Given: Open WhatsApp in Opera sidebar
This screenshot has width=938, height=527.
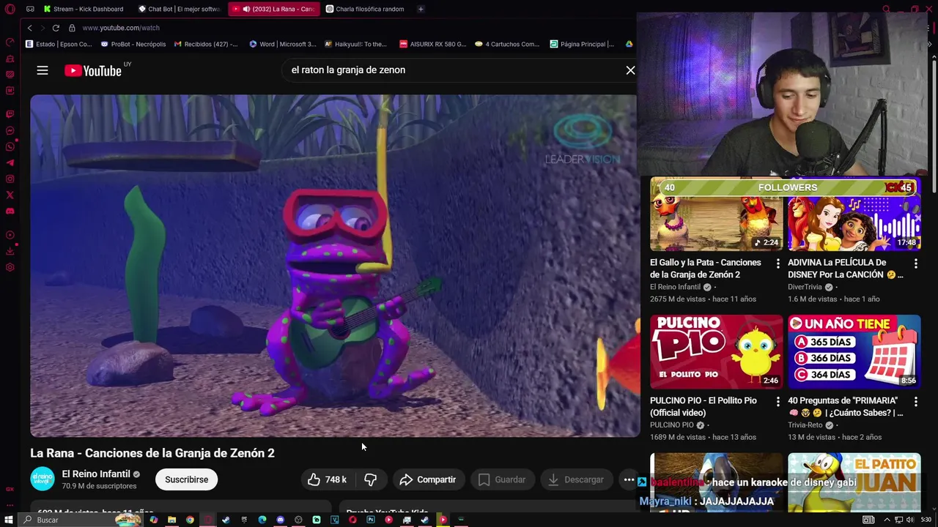Looking at the screenshot, I should 10,147.
